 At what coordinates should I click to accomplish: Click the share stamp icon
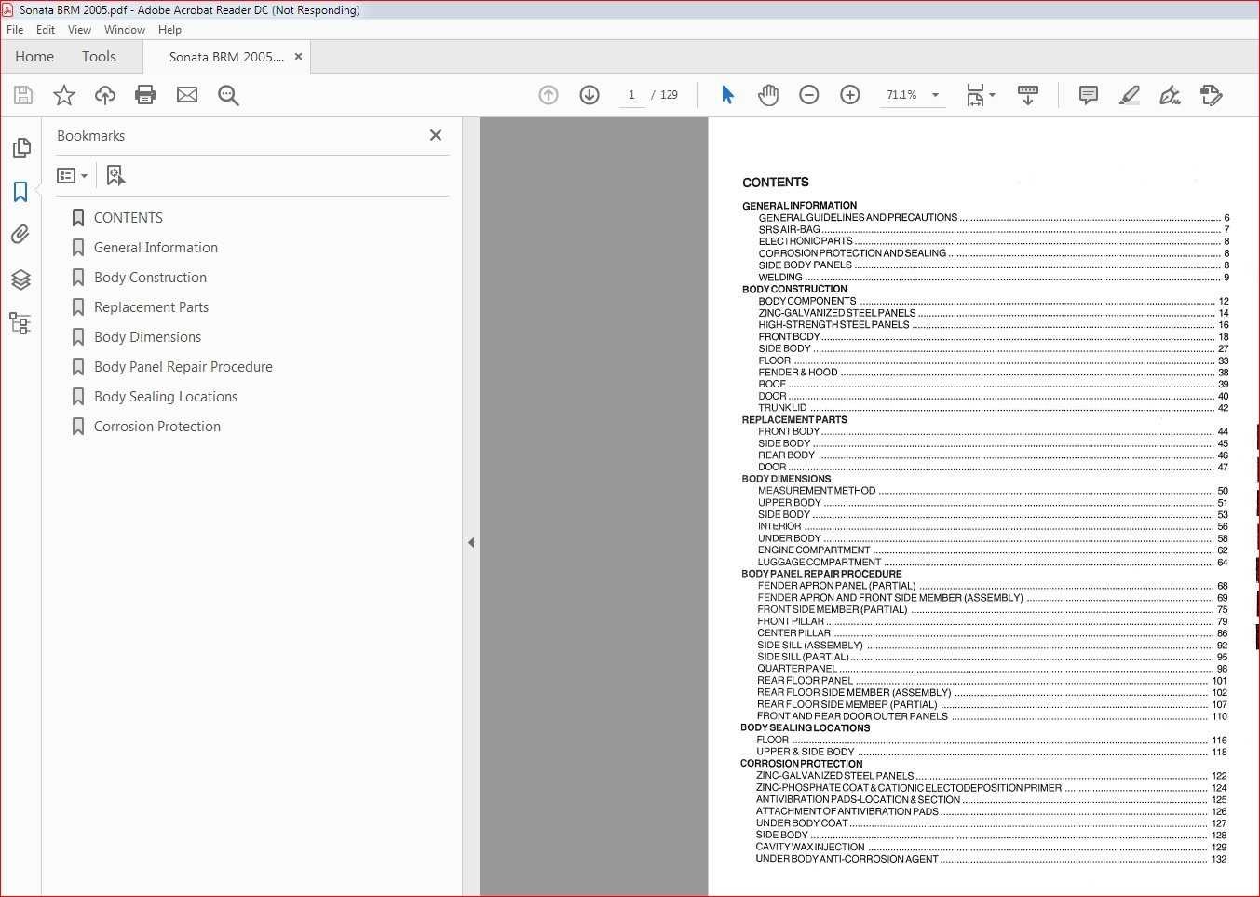click(1211, 95)
